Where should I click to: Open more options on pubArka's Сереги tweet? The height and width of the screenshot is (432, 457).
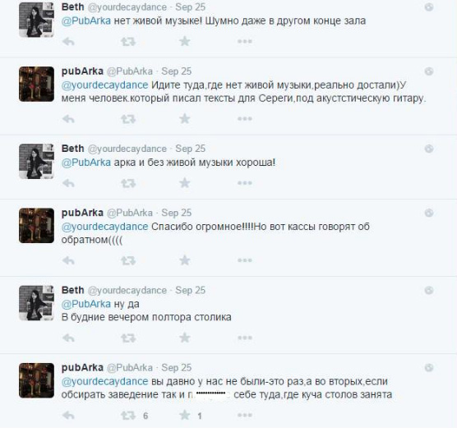[245, 119]
